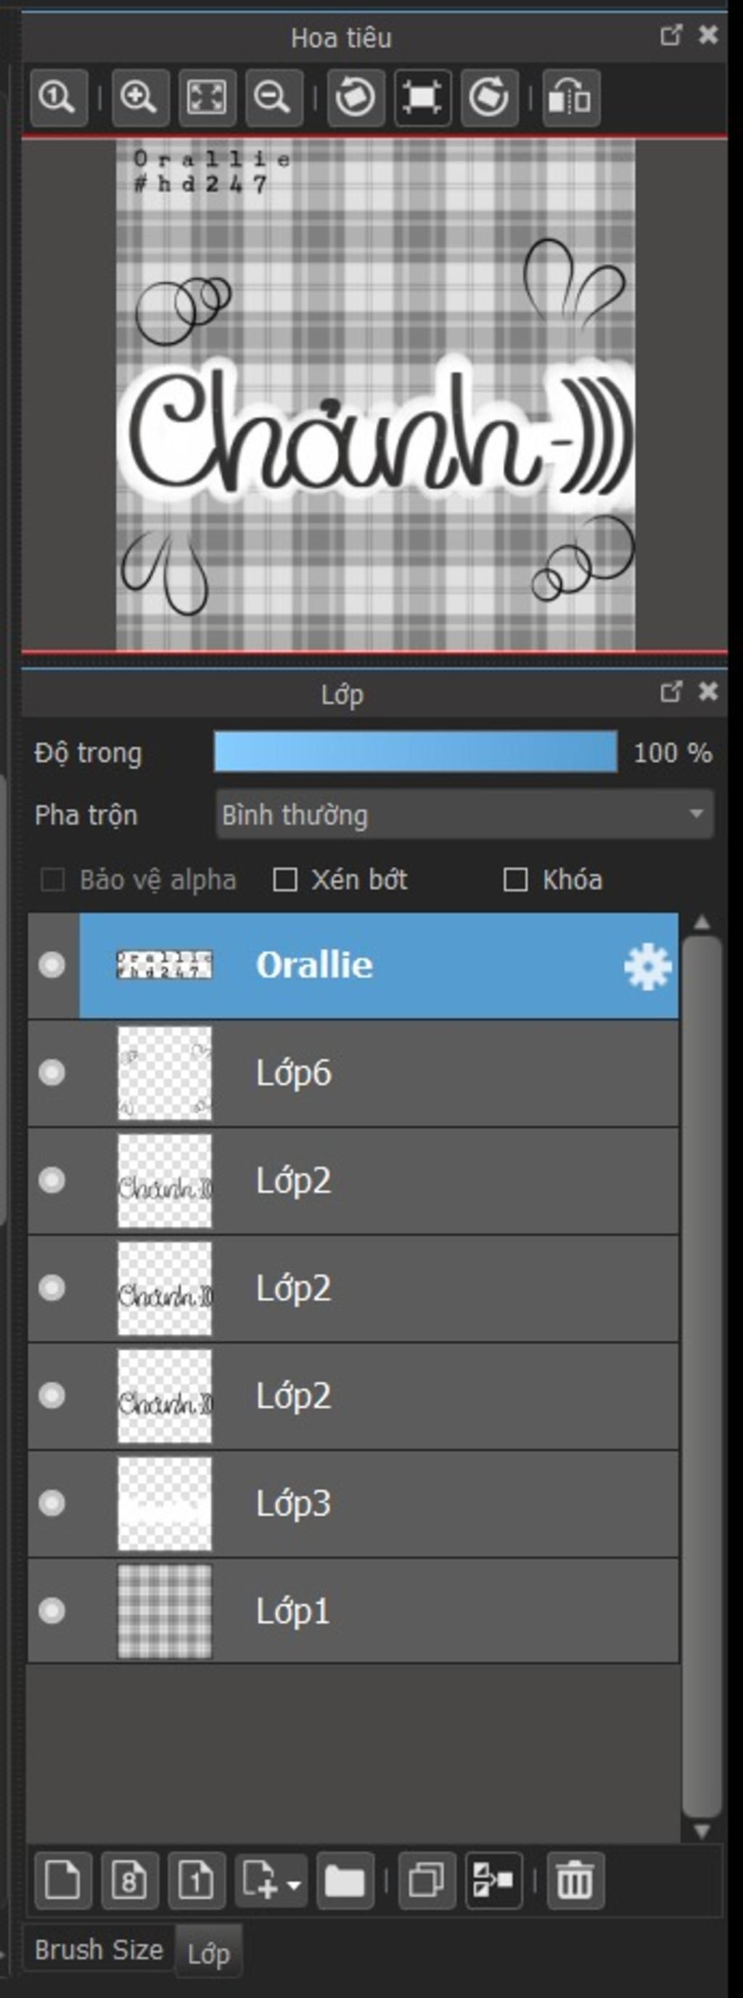Delete layer with trash icon
Screen dimensions: 743x1998
[575, 1881]
